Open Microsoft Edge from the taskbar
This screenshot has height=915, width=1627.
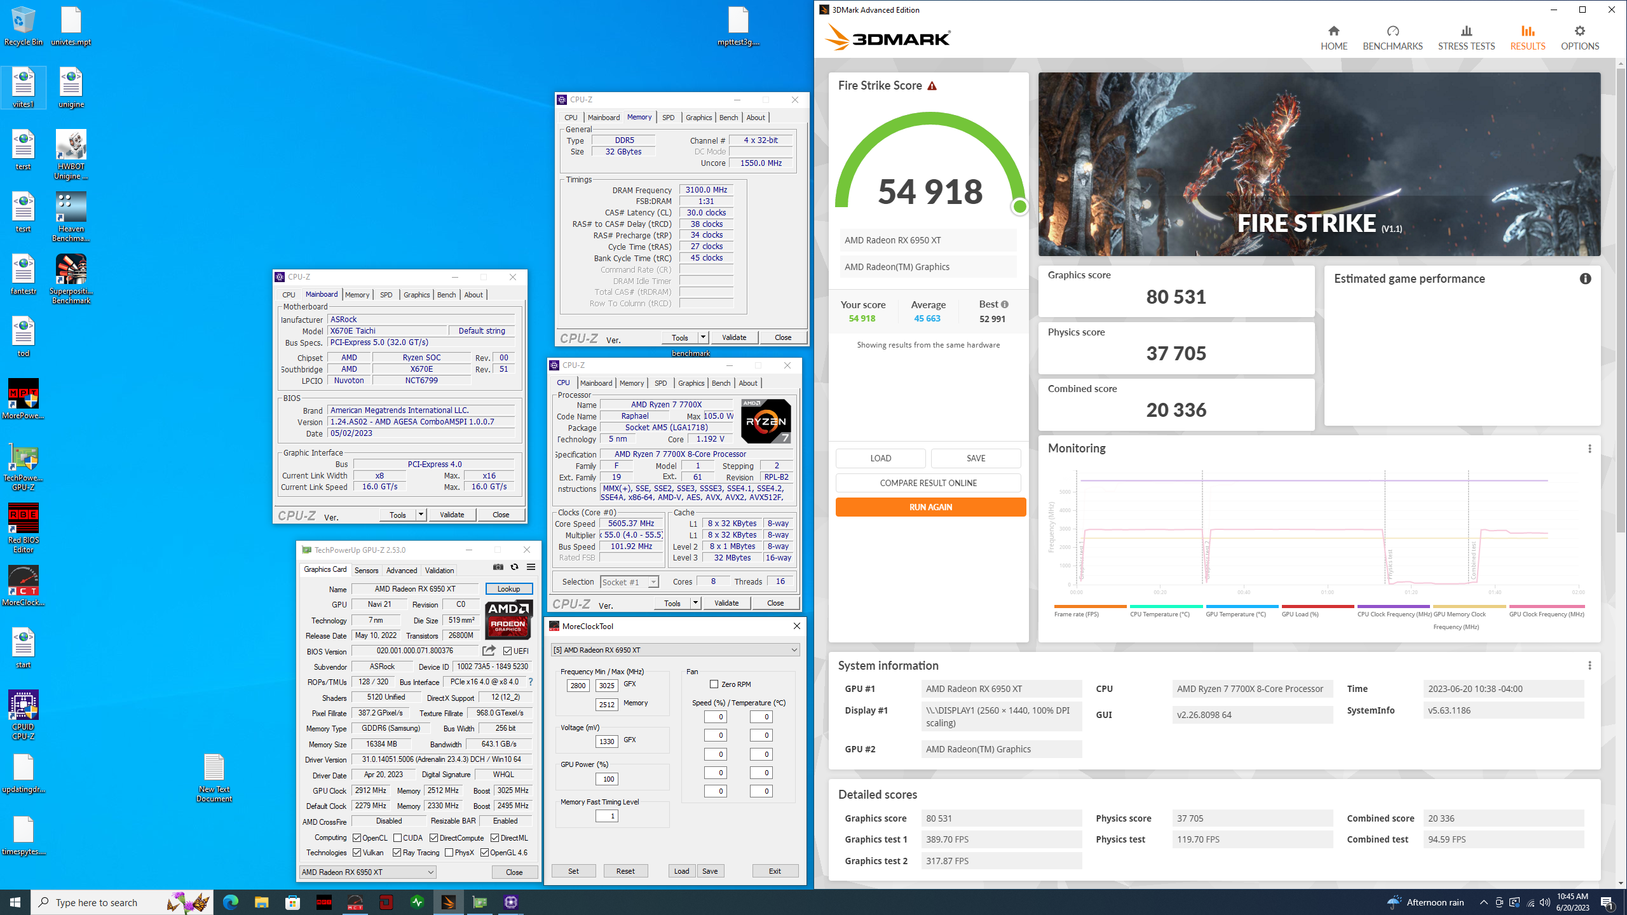(x=231, y=902)
